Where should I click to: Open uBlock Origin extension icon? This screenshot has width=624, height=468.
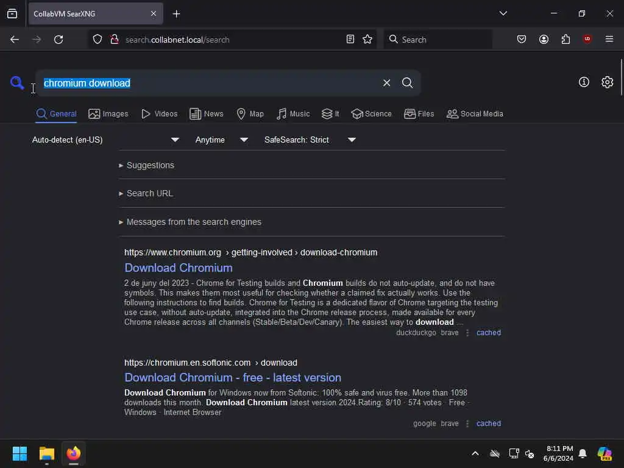pyautogui.click(x=587, y=39)
